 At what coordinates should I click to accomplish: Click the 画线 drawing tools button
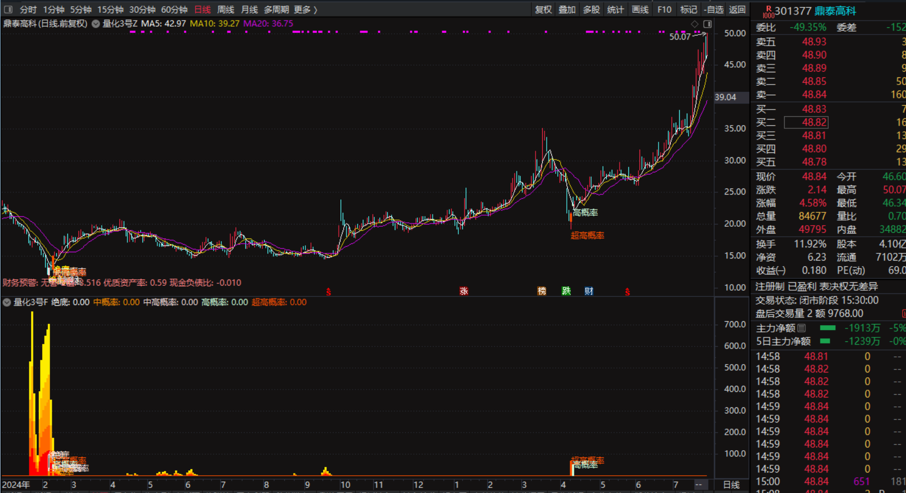click(640, 9)
